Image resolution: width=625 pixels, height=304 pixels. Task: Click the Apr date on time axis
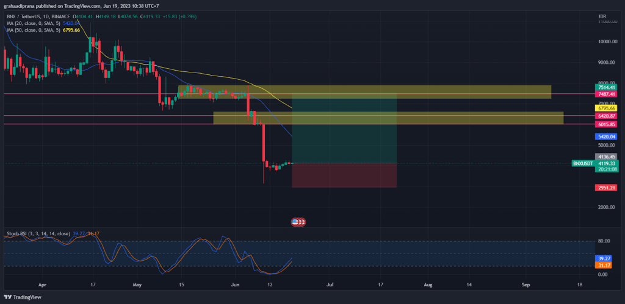pyautogui.click(x=43, y=285)
